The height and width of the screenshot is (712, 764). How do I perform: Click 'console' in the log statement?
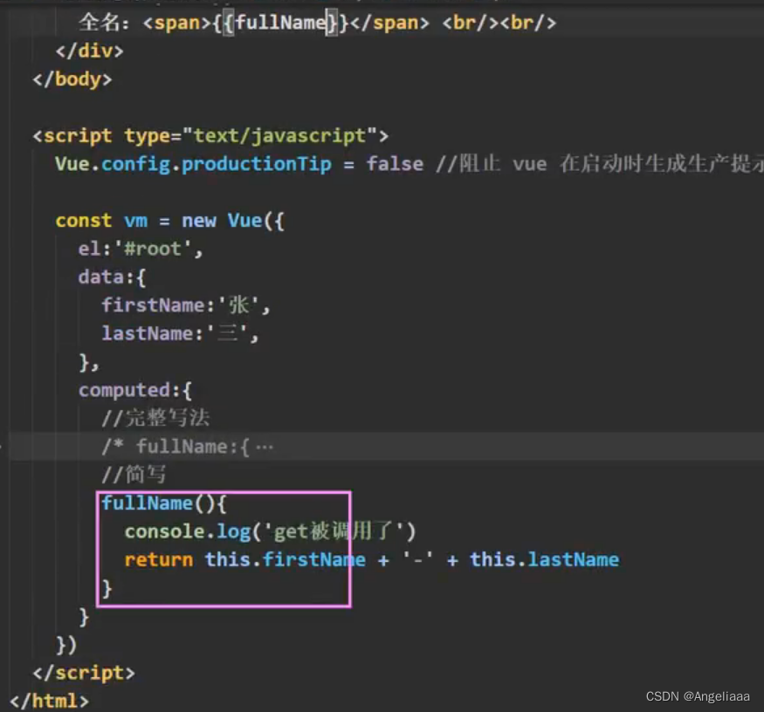164,531
